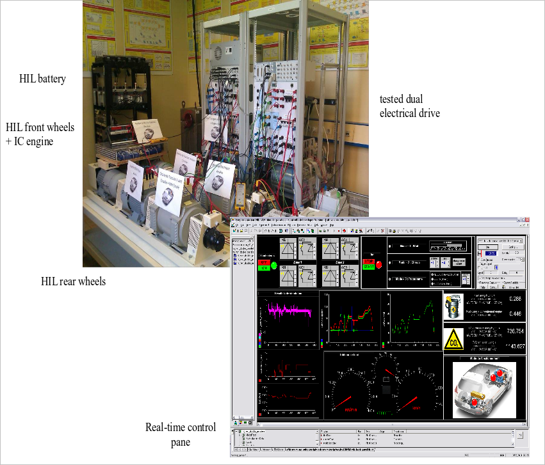Click the yellow CO2 warning icon

coord(455,338)
